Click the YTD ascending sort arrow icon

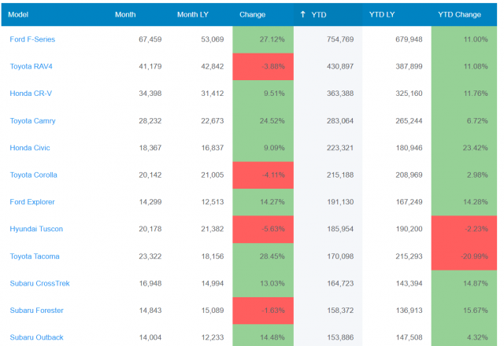302,14
